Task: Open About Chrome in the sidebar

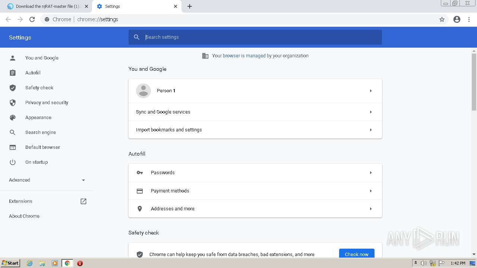Action: tap(24, 216)
